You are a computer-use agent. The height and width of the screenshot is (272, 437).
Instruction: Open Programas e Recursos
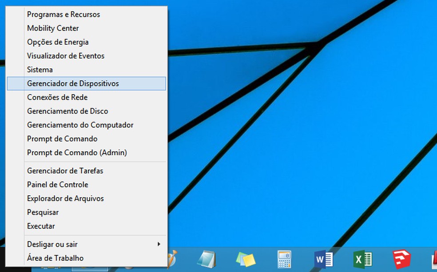coord(87,15)
